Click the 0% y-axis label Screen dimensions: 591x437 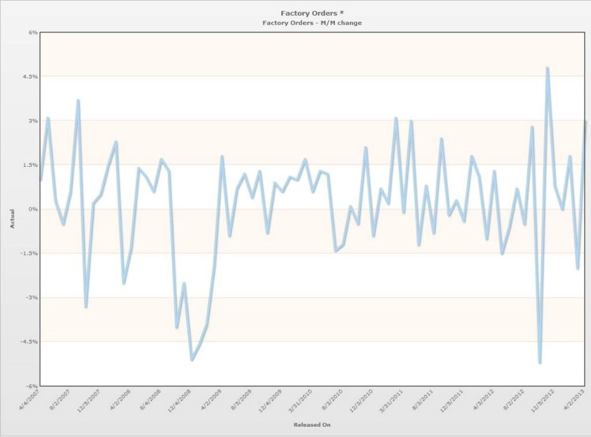(x=33, y=209)
